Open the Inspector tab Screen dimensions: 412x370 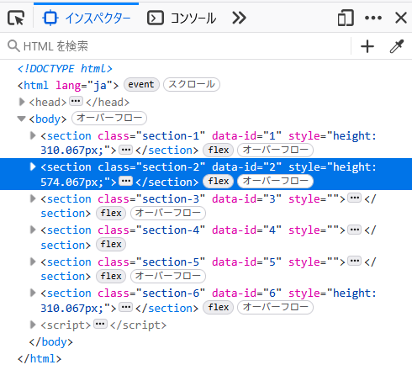[x=87, y=18]
